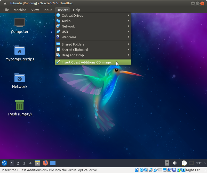Select the mycomputertips home folder icon
Viewport: 207px width, 173px height.
(x=20, y=53)
